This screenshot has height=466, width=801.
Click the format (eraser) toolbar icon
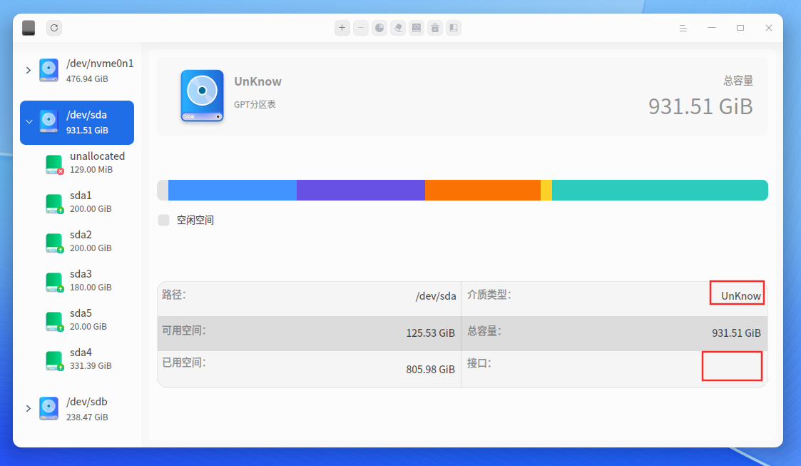(x=398, y=28)
